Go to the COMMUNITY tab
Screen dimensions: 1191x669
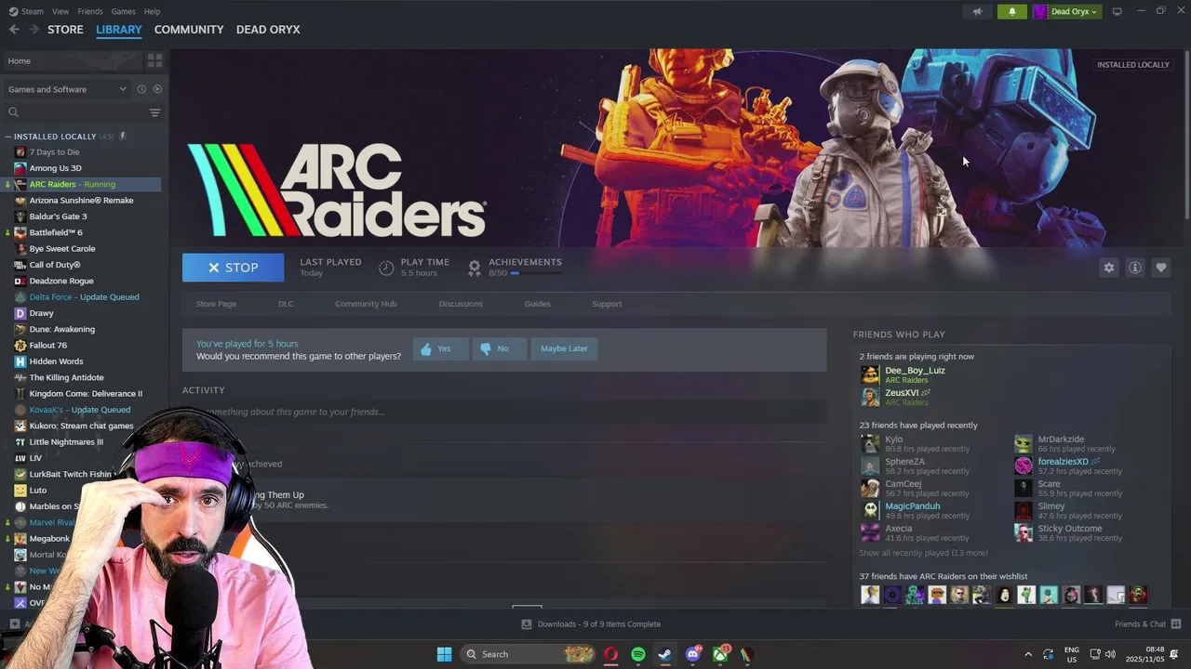189,30
